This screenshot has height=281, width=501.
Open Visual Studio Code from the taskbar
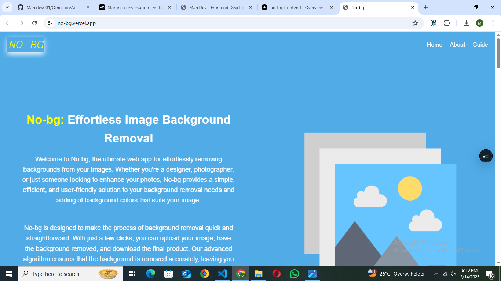[223, 273]
